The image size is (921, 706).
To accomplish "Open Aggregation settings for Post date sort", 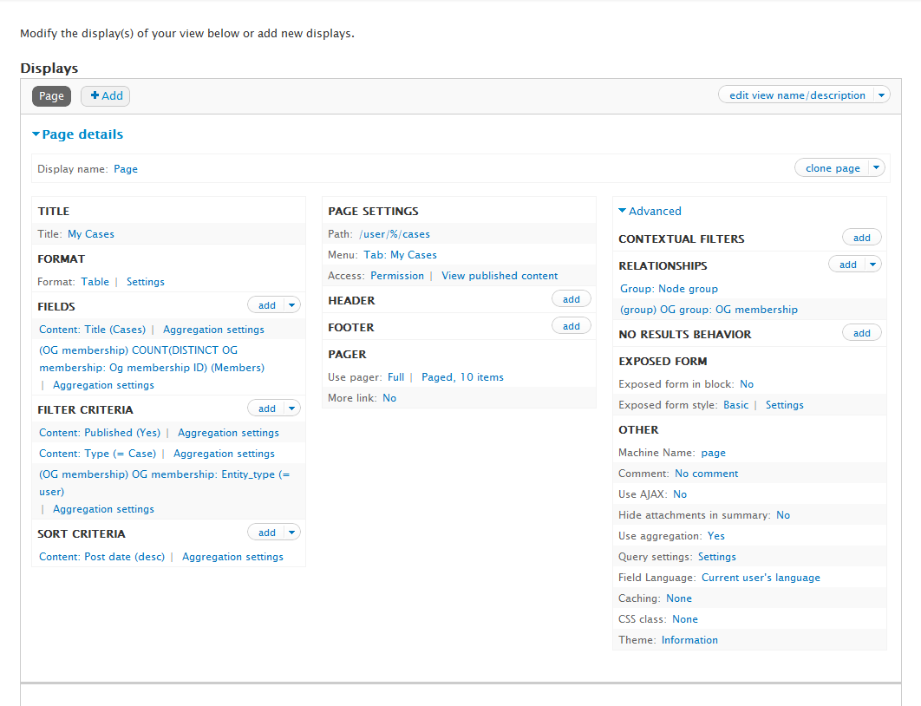I will (x=232, y=557).
